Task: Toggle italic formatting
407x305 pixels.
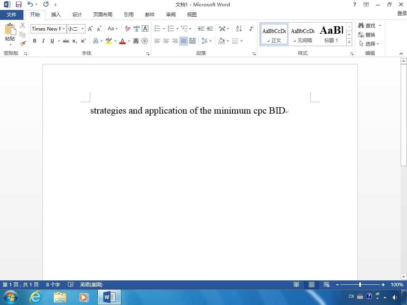Action: coord(43,41)
